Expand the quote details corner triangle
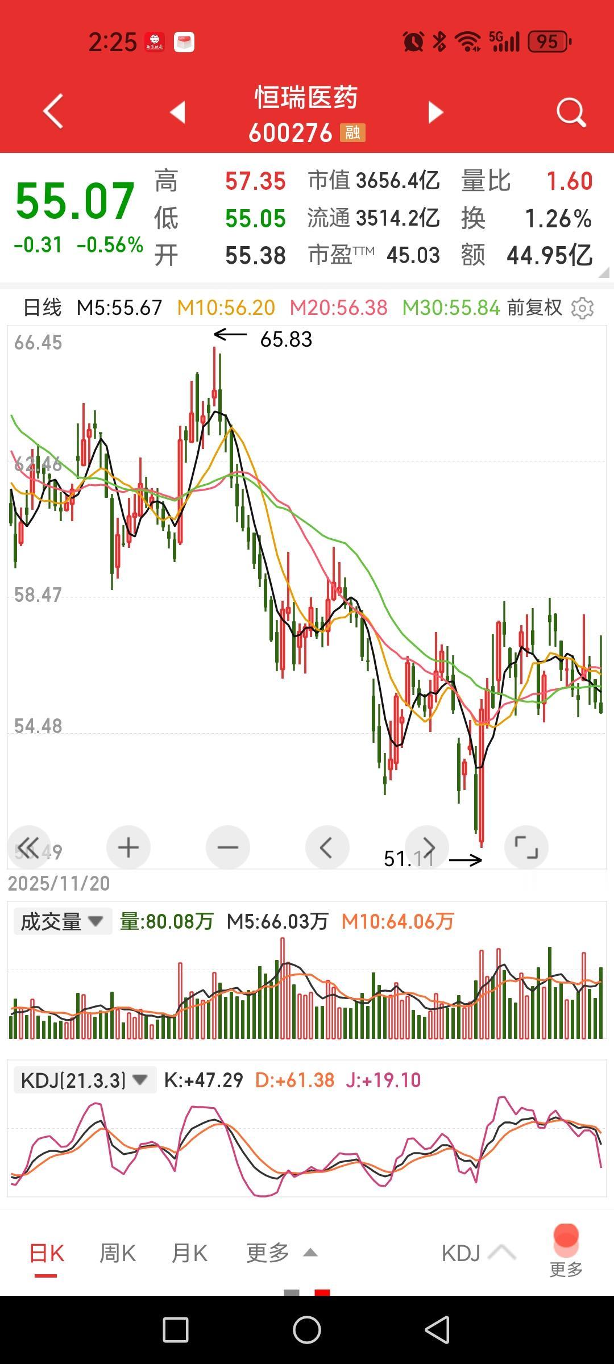This screenshot has height=1364, width=614. (x=604, y=272)
